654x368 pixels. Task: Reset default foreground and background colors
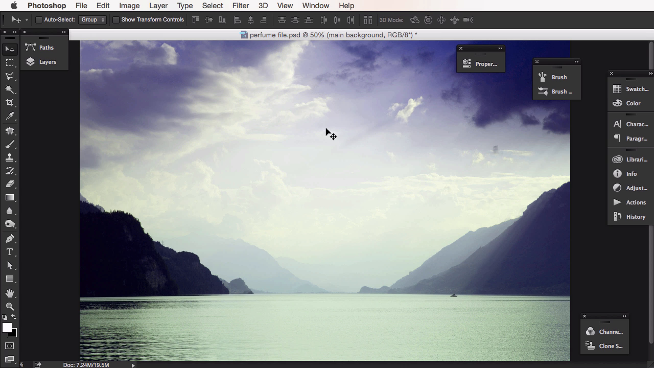pyautogui.click(x=5, y=318)
